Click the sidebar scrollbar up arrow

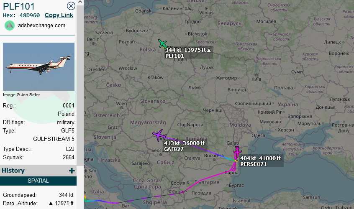click(x=80, y=2)
